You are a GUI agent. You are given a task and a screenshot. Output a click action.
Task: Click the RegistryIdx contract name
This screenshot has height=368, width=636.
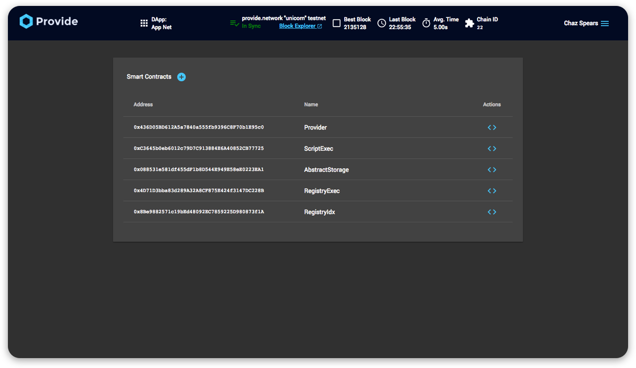coord(319,212)
